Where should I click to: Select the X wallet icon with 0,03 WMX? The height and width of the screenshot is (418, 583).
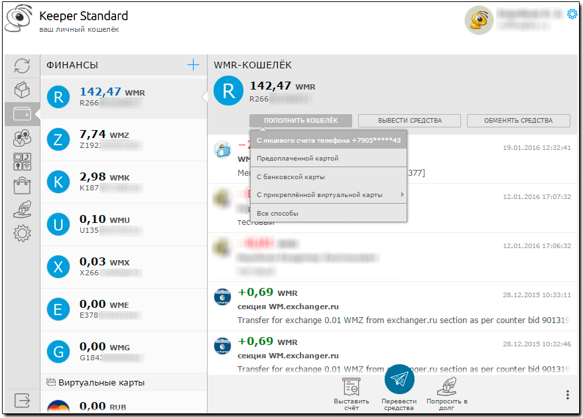coord(58,267)
